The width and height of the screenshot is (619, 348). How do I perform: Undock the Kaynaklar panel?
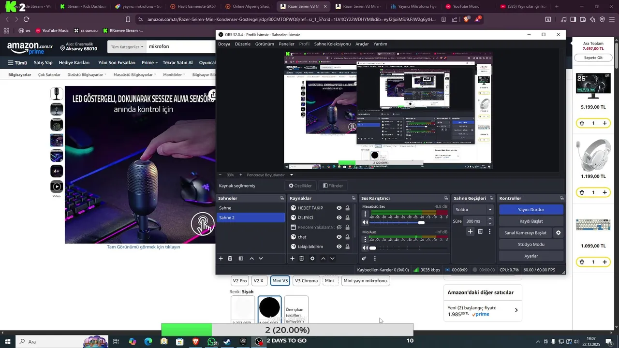pos(354,198)
